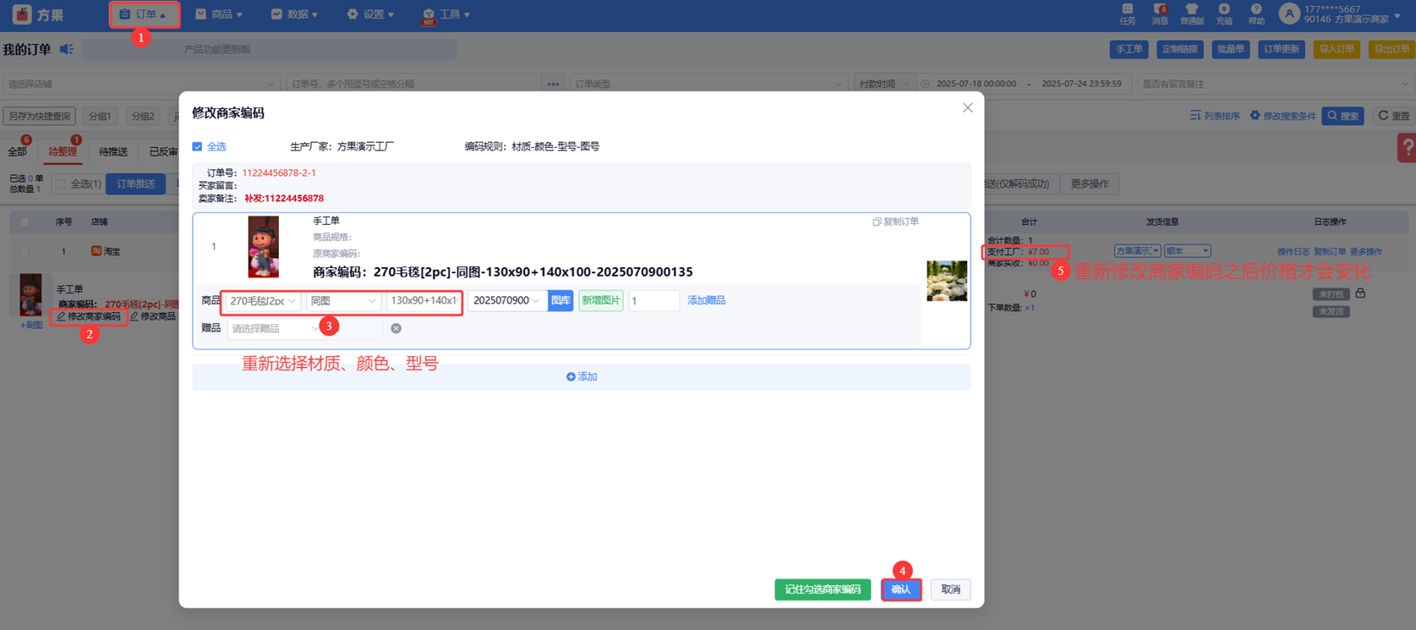This screenshot has height=630, width=1416.
Task: Click the 确认 confirm button
Action: pyautogui.click(x=900, y=589)
